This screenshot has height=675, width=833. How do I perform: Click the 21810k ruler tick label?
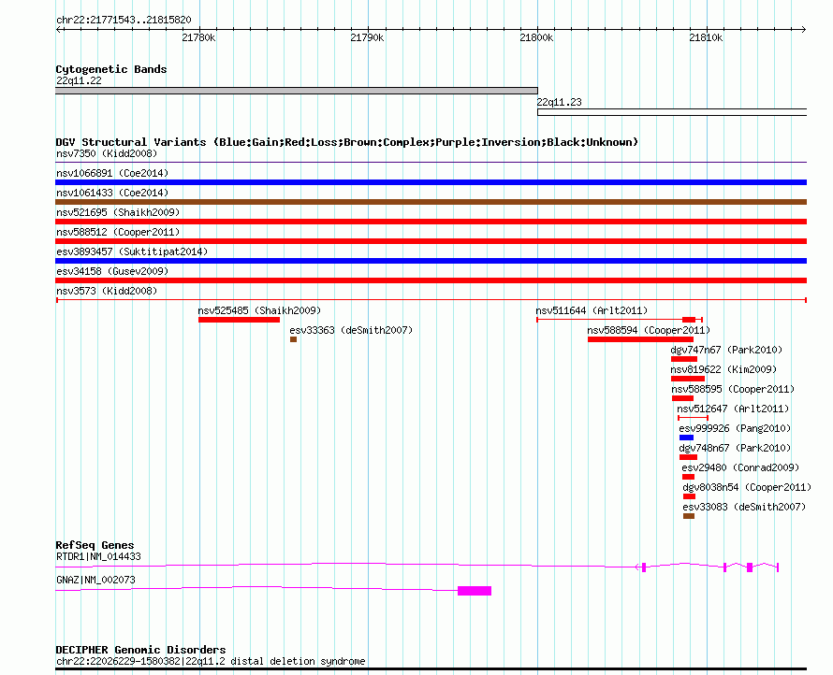tap(706, 38)
